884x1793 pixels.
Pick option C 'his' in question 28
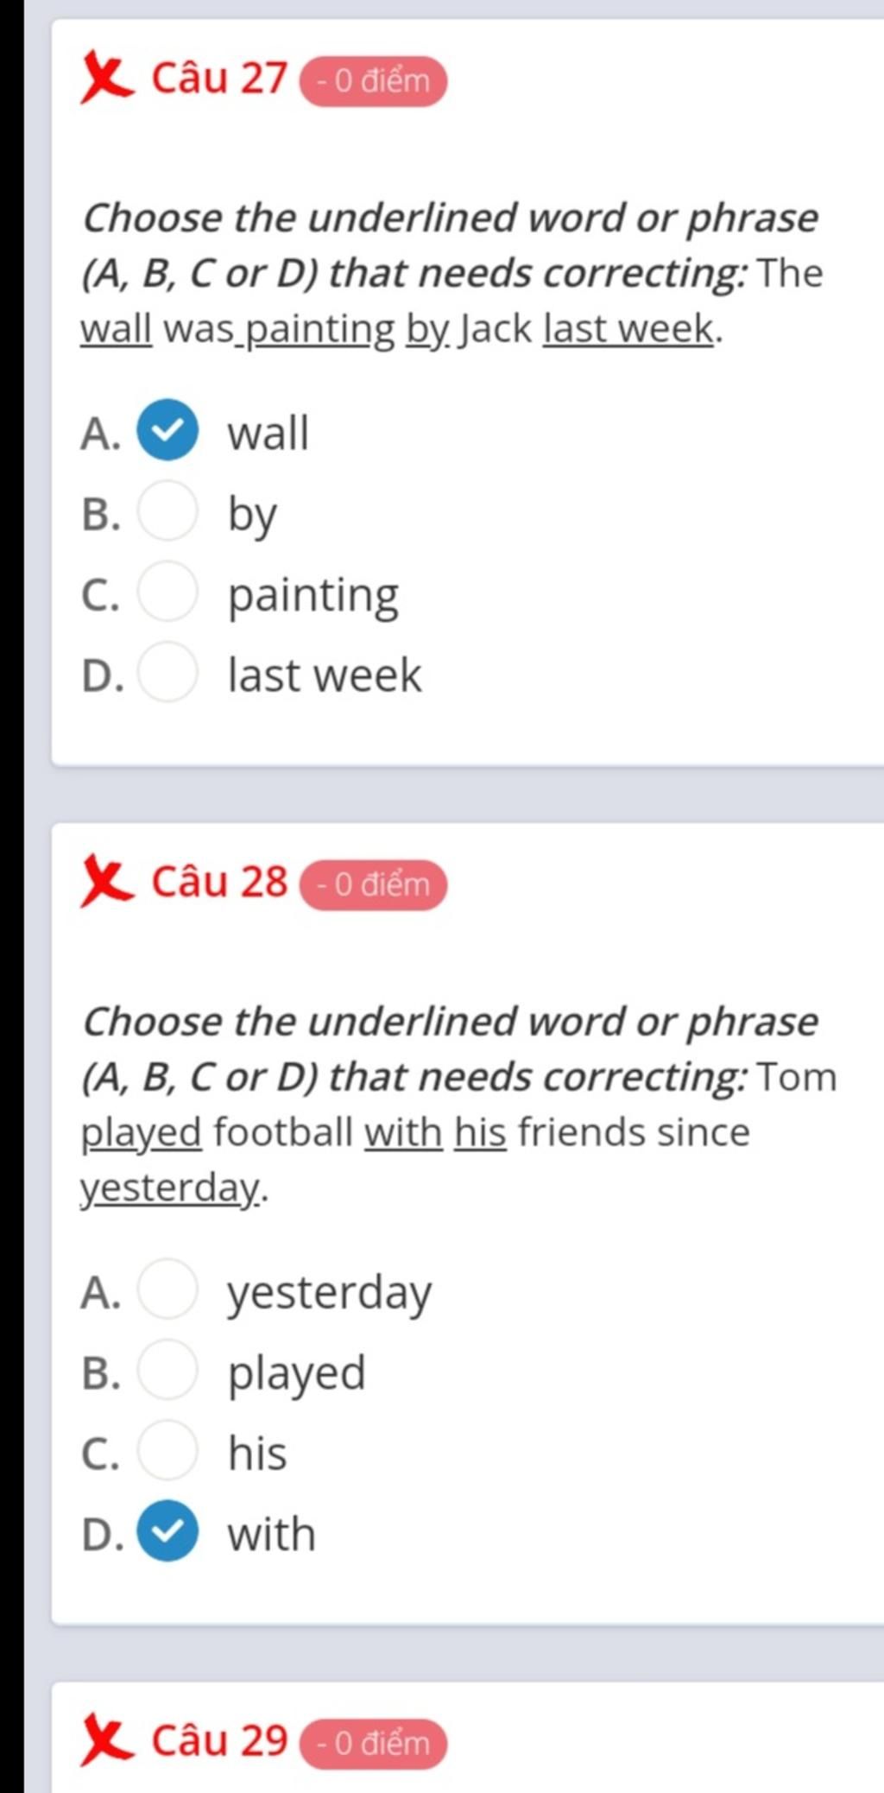pos(167,1451)
